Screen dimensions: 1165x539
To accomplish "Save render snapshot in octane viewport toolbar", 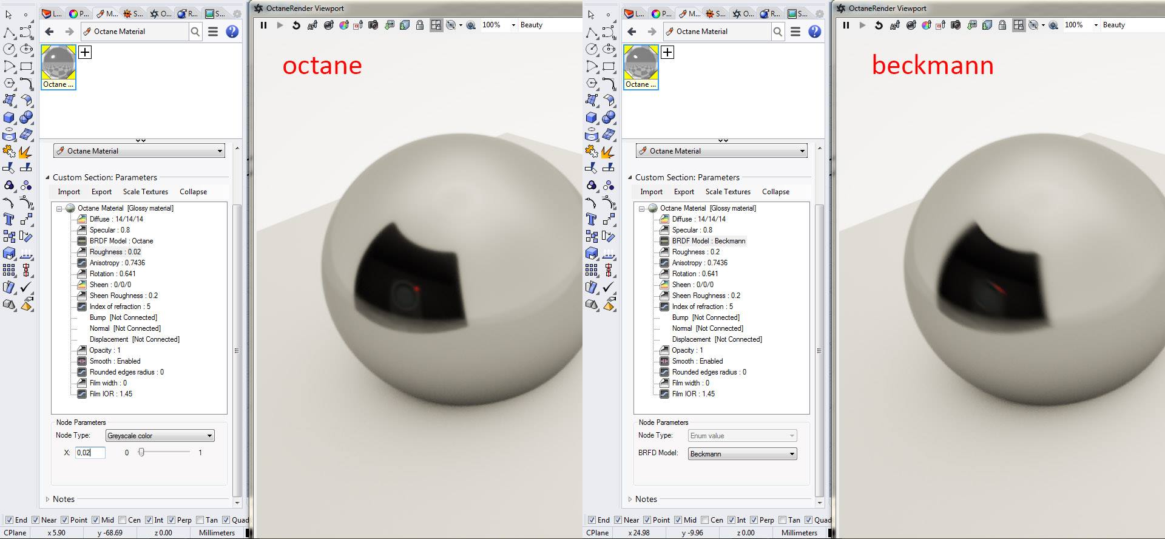I will coord(373,25).
